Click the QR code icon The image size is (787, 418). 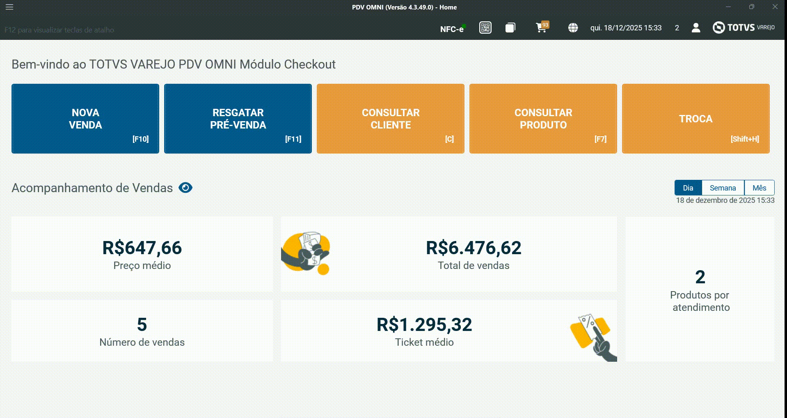tap(485, 28)
